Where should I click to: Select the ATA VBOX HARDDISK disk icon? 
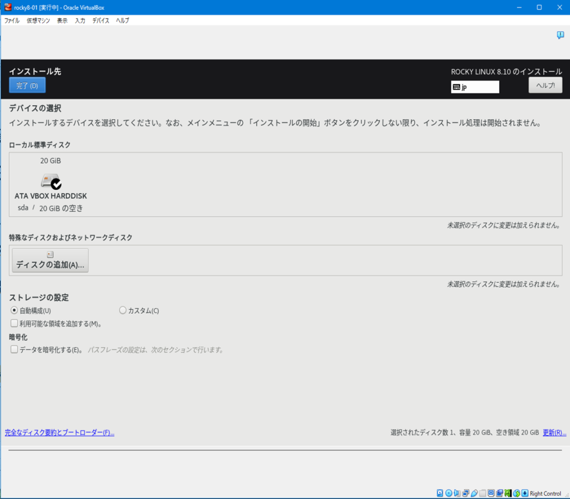pyautogui.click(x=51, y=181)
